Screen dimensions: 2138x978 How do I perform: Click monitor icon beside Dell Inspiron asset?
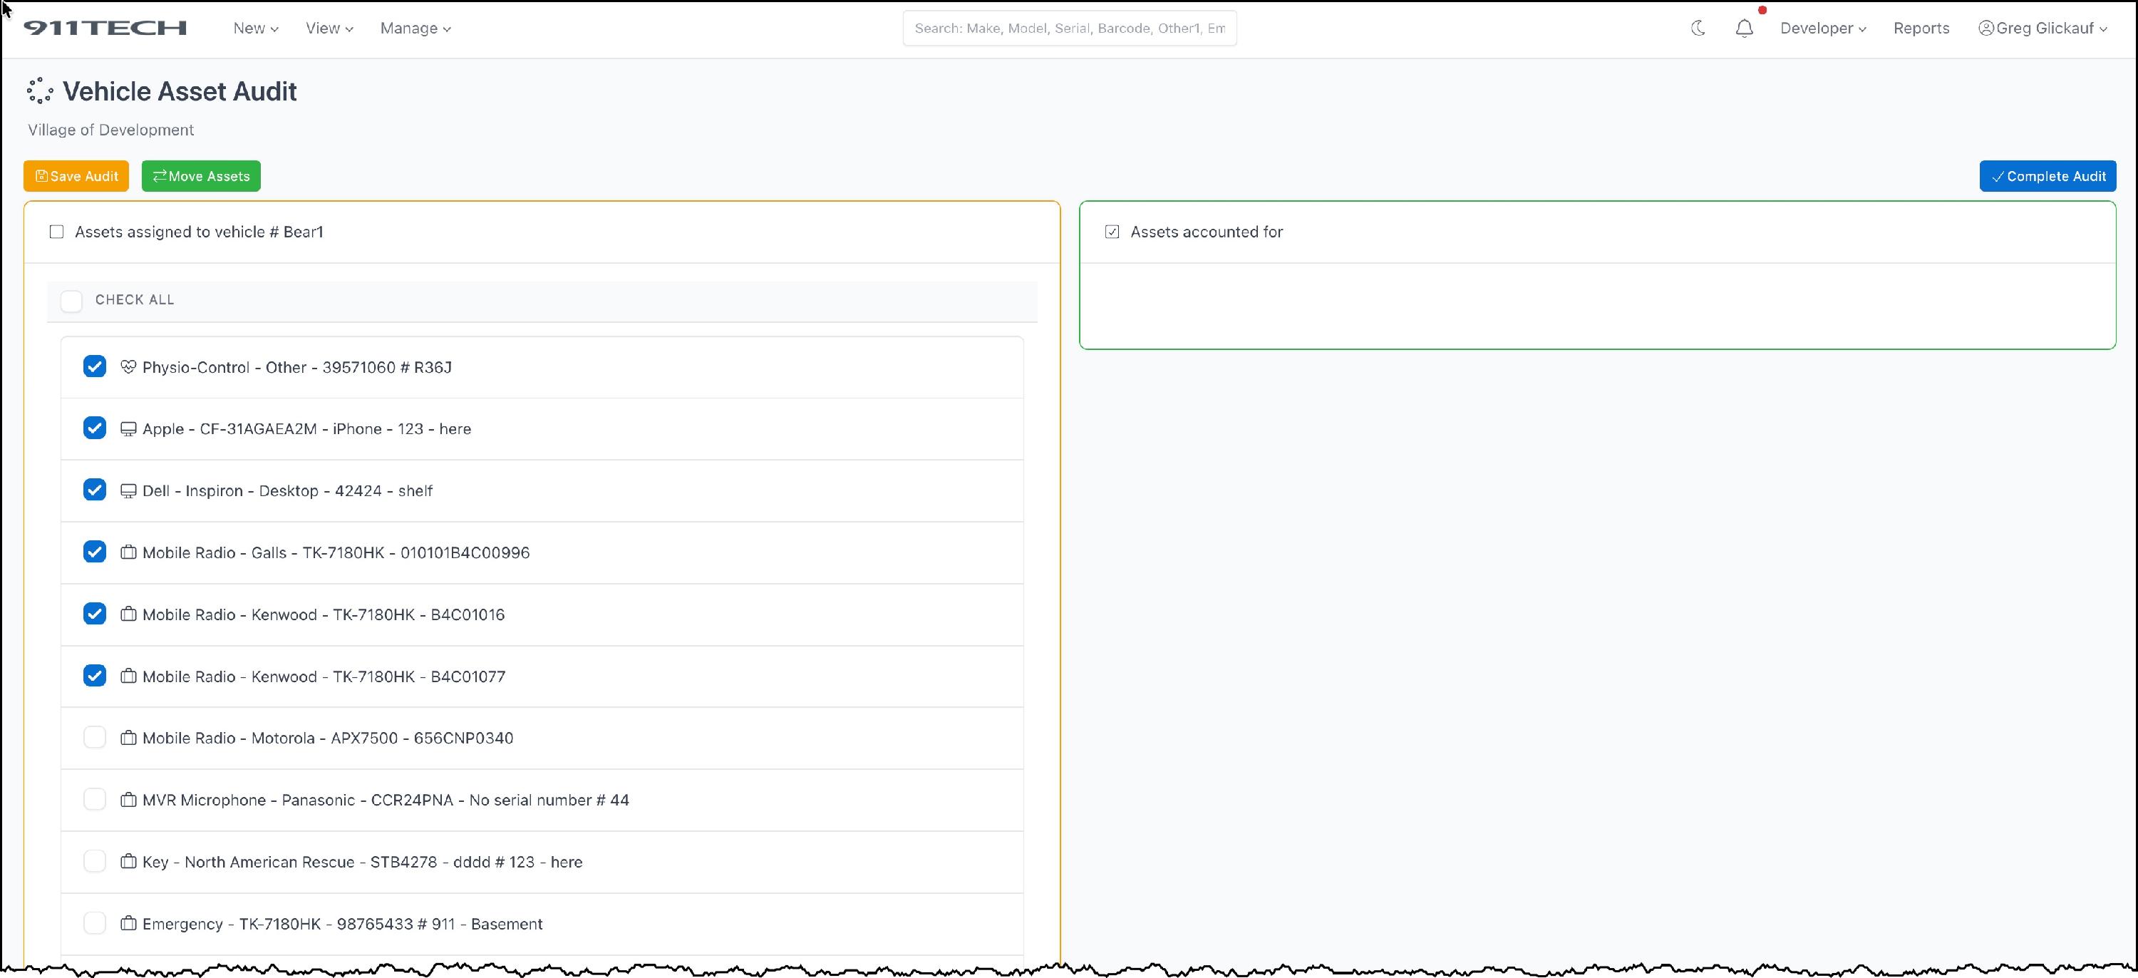point(128,490)
